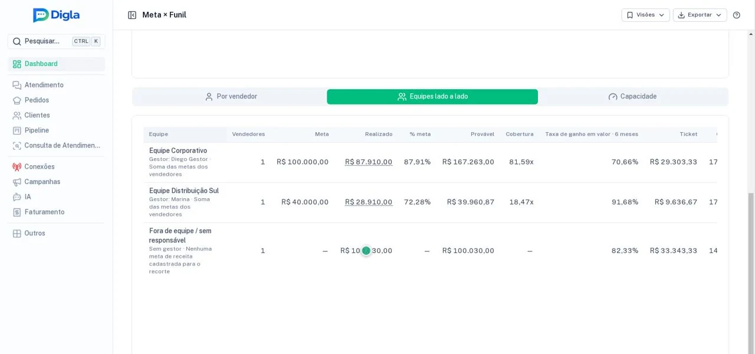Screen dimensions: 755x354
Task: Click the meta value R$ 100.000,00
Action: tap(303, 162)
